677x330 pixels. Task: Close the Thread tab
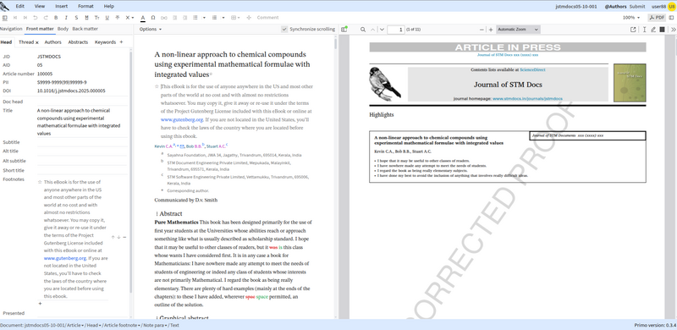36,42
